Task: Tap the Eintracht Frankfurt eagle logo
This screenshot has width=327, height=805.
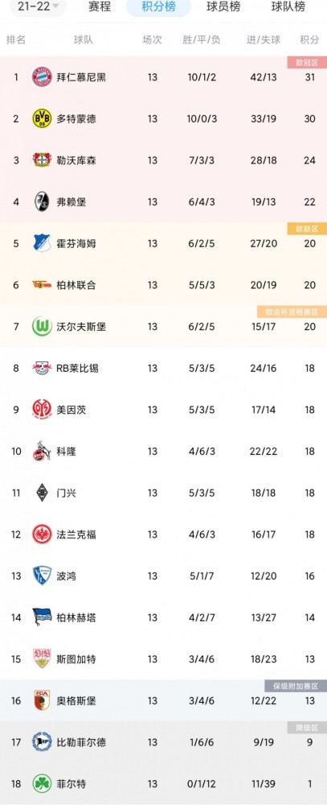Action: pyautogui.click(x=42, y=535)
